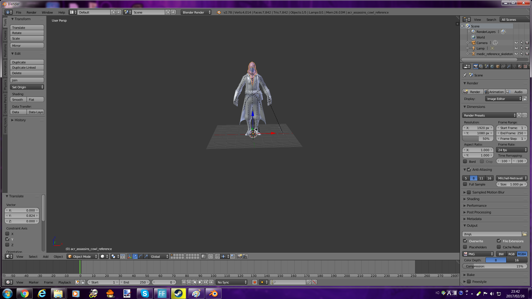Image resolution: width=532 pixels, height=299 pixels.
Task: Click the snap magnet icon
Action: [218, 257]
